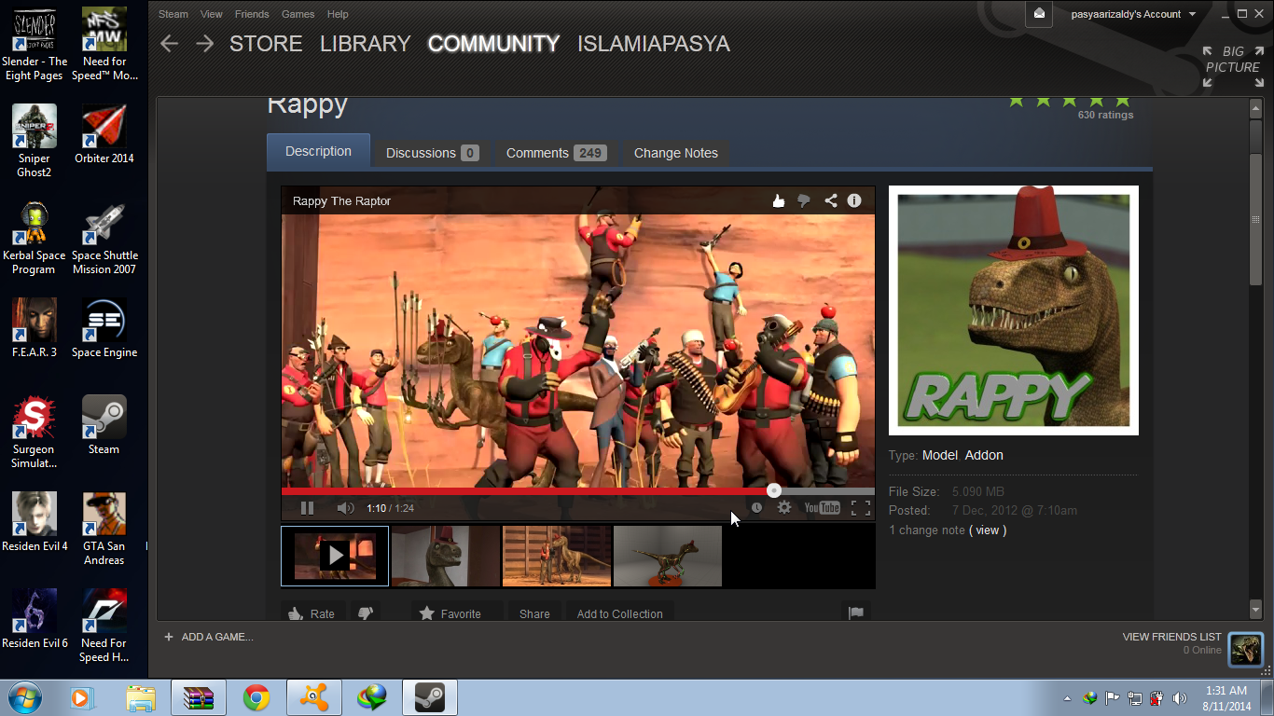Click ADD A GAME button
This screenshot has height=716, width=1274.
(208, 637)
